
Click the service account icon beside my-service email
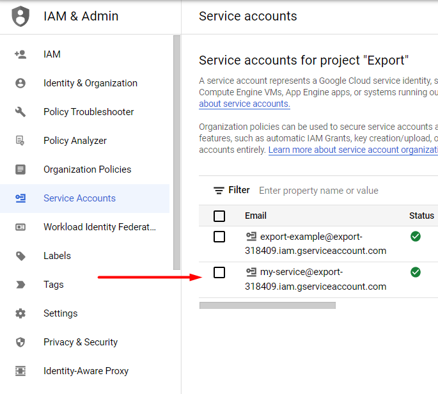[251, 272]
